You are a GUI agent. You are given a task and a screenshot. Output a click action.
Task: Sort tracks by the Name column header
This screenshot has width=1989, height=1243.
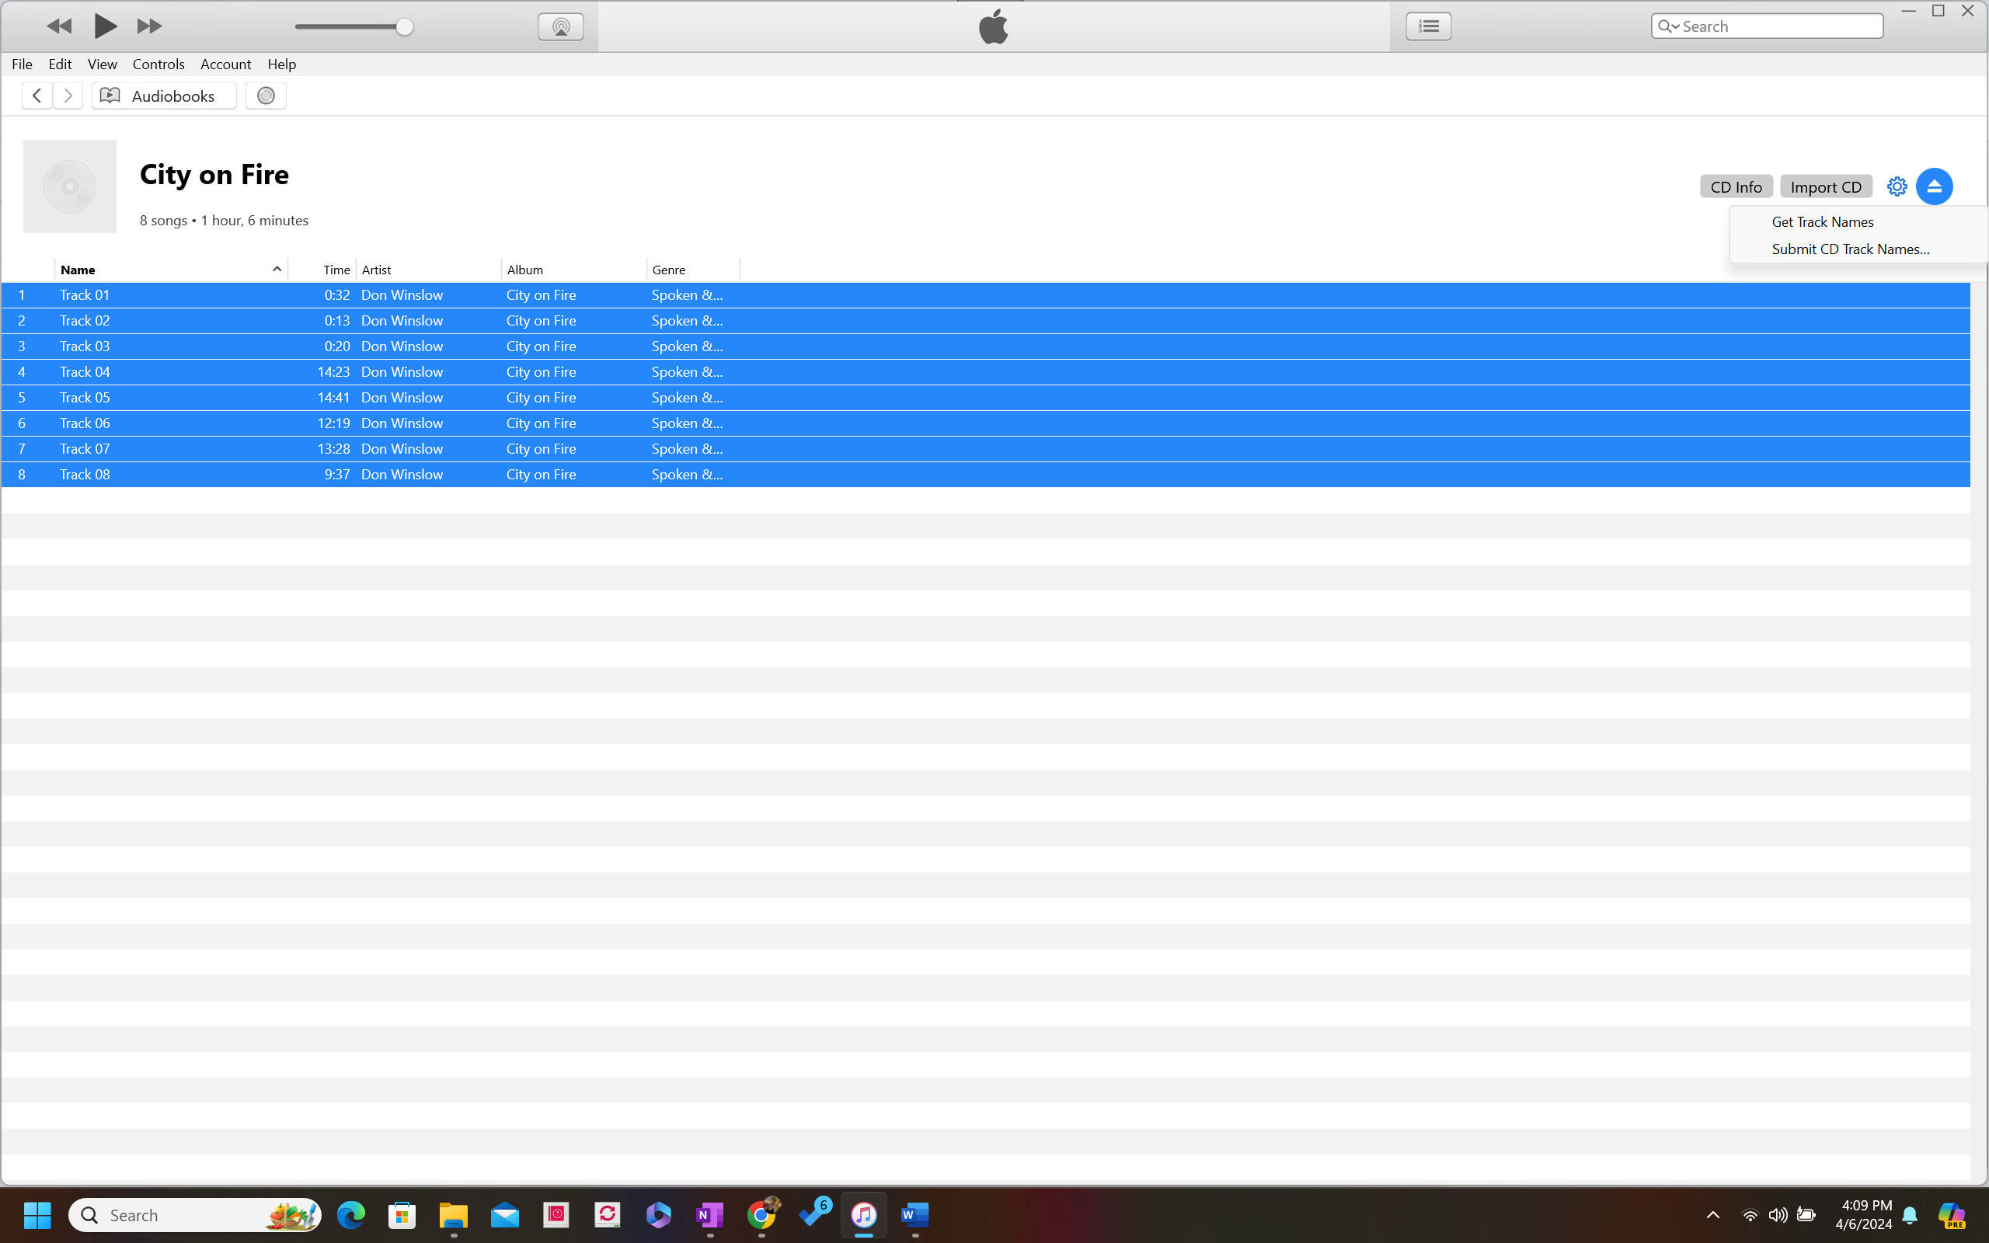coord(78,269)
